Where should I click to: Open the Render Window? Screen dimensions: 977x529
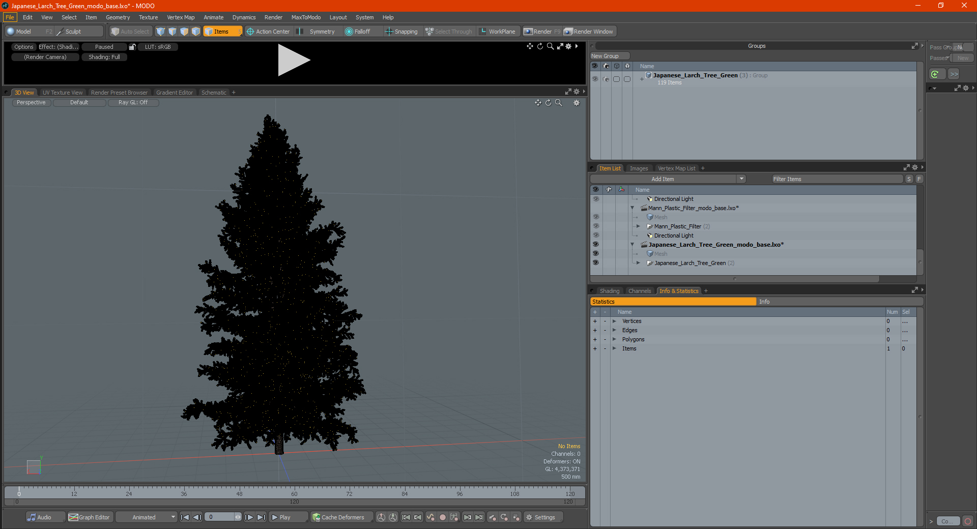pos(589,32)
